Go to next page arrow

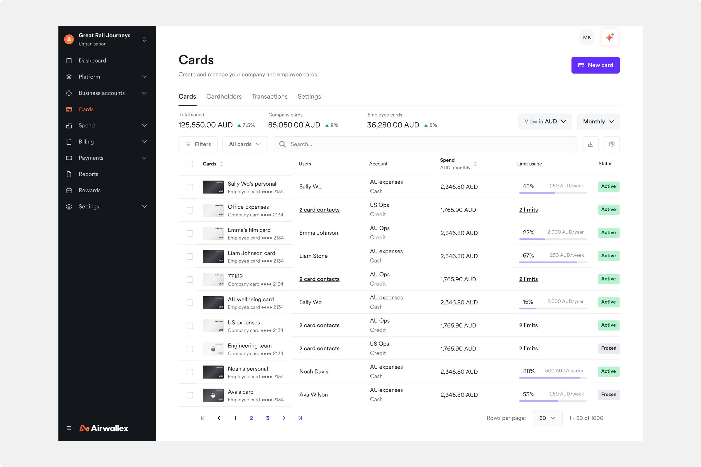point(284,418)
